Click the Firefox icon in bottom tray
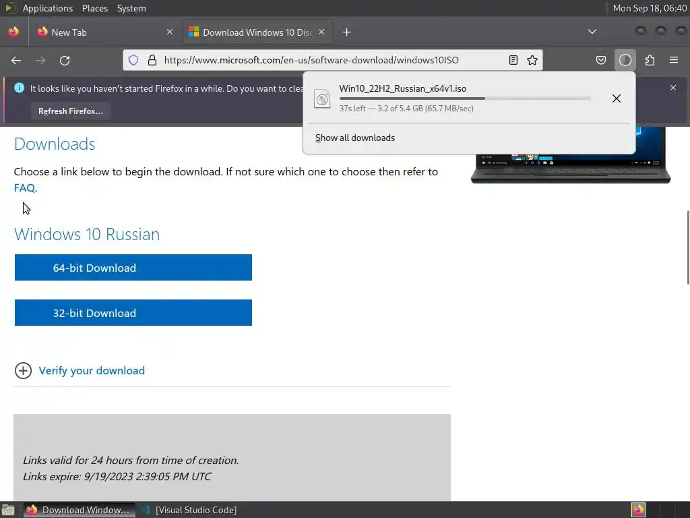Image resolution: width=690 pixels, height=518 pixels. click(x=638, y=510)
